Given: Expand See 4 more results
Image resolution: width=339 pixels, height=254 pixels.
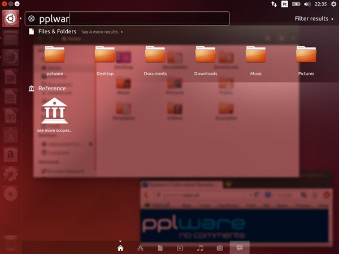Looking at the screenshot, I should (x=102, y=32).
